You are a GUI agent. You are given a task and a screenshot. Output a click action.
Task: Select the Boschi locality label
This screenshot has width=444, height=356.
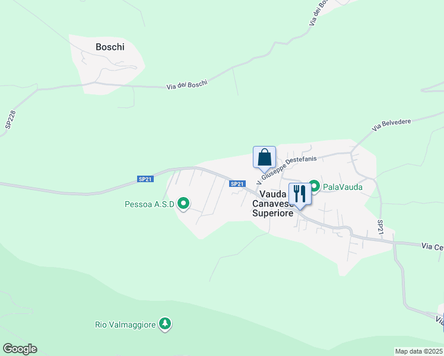coord(110,47)
